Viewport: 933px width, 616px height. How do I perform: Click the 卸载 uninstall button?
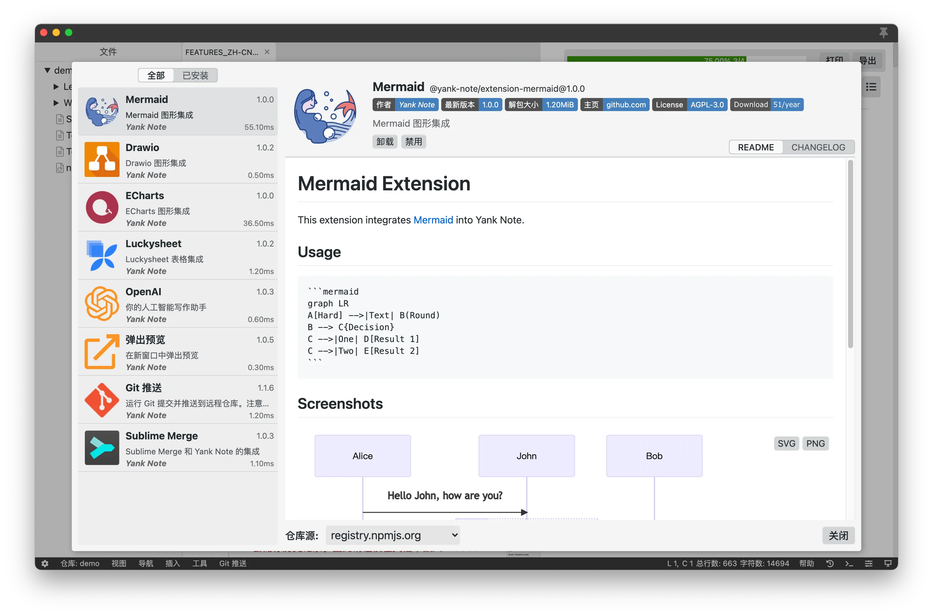click(385, 141)
